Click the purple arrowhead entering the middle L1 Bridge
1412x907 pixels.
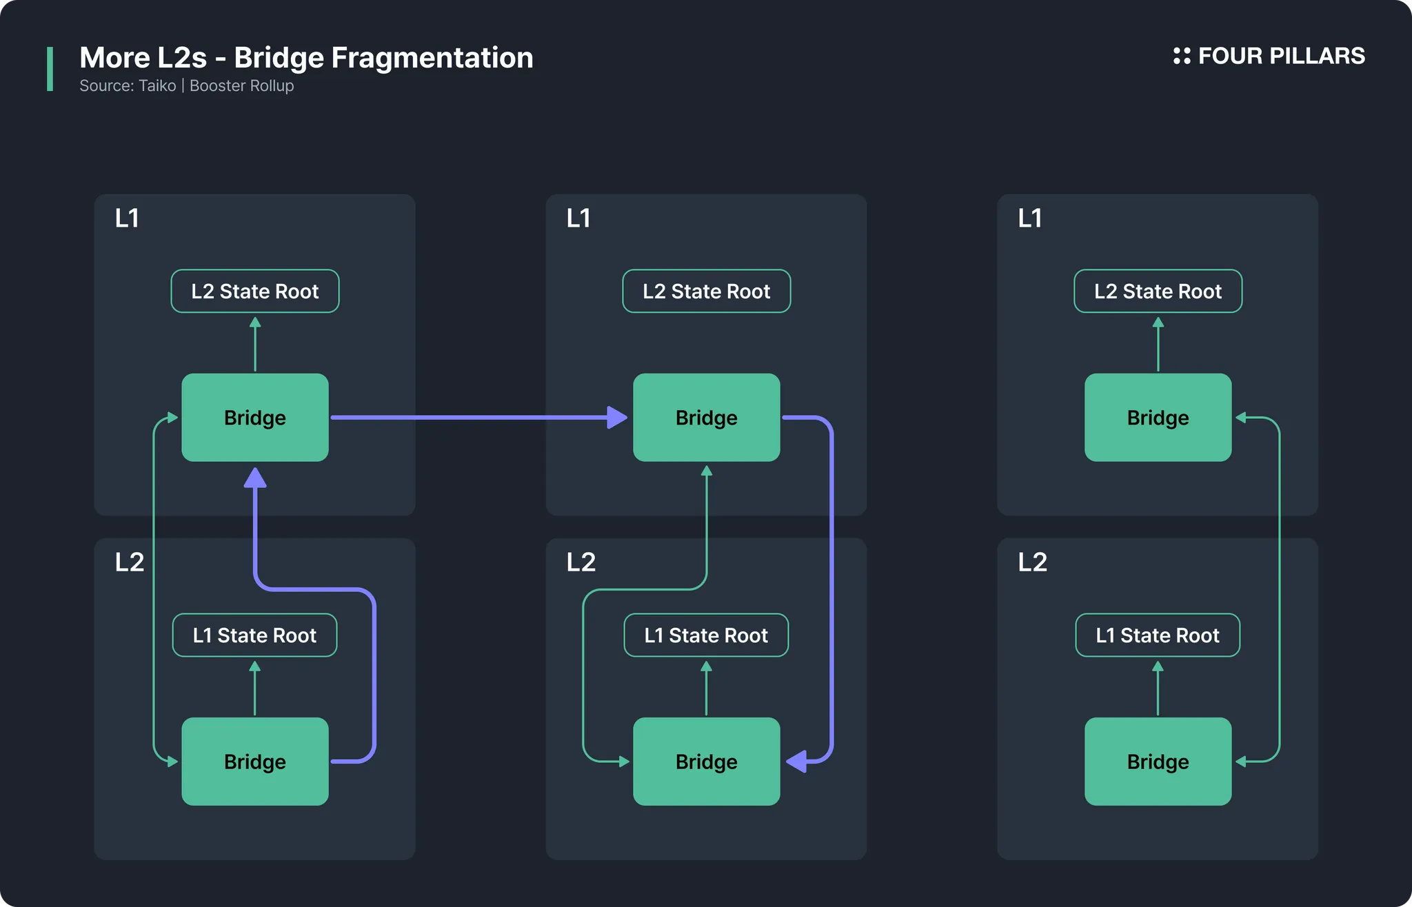(617, 418)
